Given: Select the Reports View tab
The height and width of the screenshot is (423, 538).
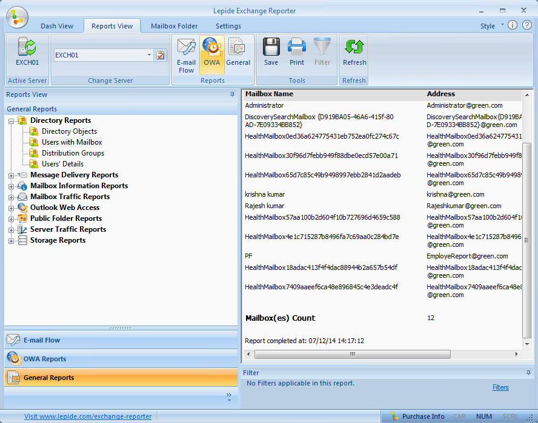Looking at the screenshot, I should tap(112, 26).
